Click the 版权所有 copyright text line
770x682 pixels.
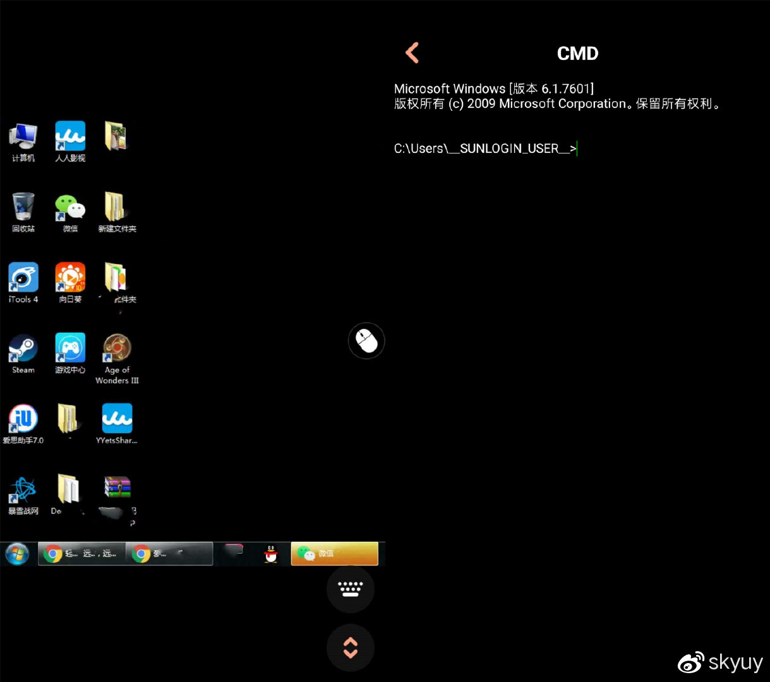point(558,104)
